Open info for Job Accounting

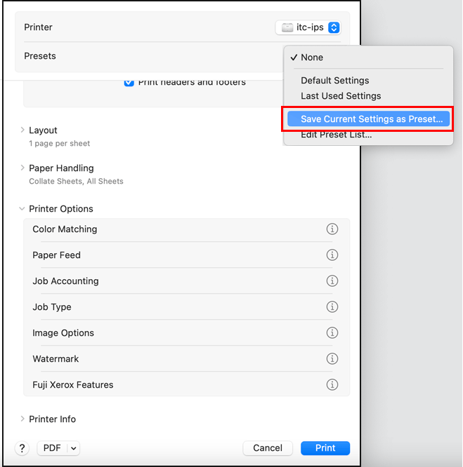pyautogui.click(x=332, y=281)
